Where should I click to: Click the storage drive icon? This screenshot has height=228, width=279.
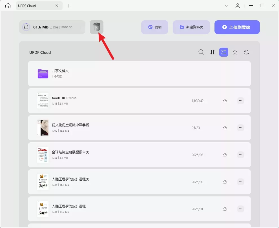[26, 27]
